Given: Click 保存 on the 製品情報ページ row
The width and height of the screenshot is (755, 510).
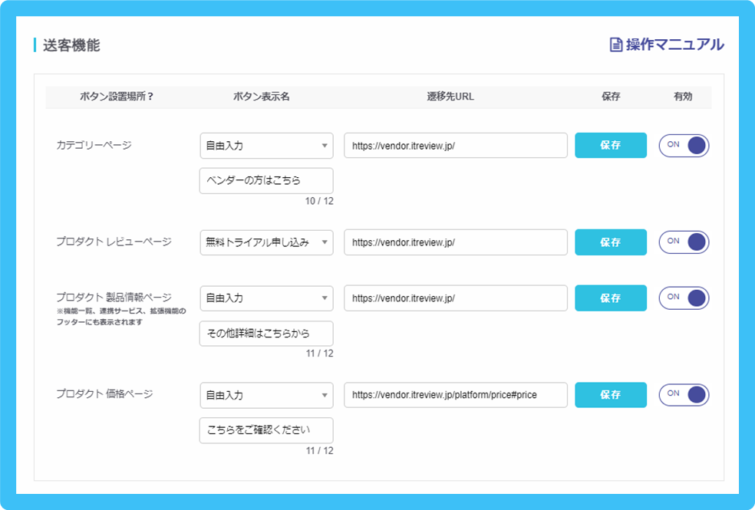Looking at the screenshot, I should [610, 298].
